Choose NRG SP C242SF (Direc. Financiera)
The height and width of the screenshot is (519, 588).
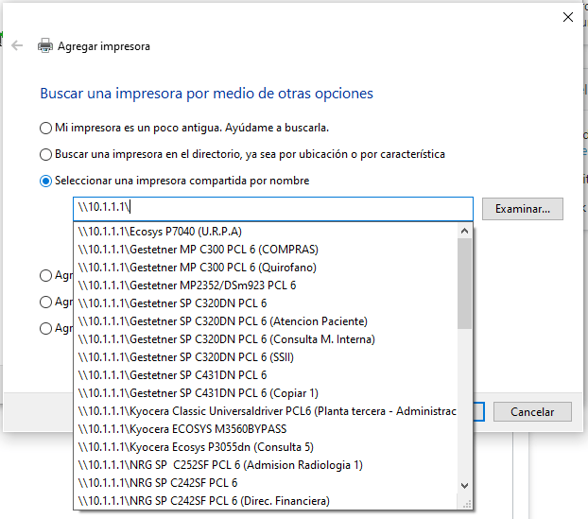tap(266, 501)
